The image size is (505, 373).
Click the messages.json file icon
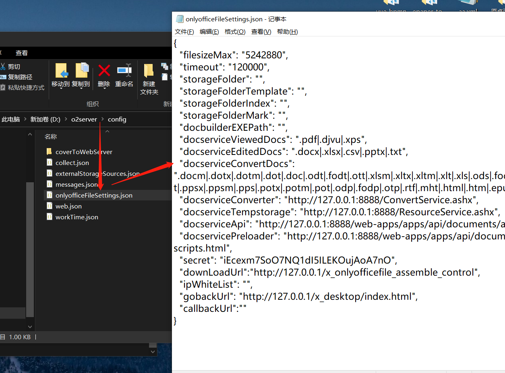[x=49, y=184]
